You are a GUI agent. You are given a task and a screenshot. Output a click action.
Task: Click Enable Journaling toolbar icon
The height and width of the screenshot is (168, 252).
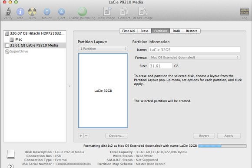click(x=82, y=12)
